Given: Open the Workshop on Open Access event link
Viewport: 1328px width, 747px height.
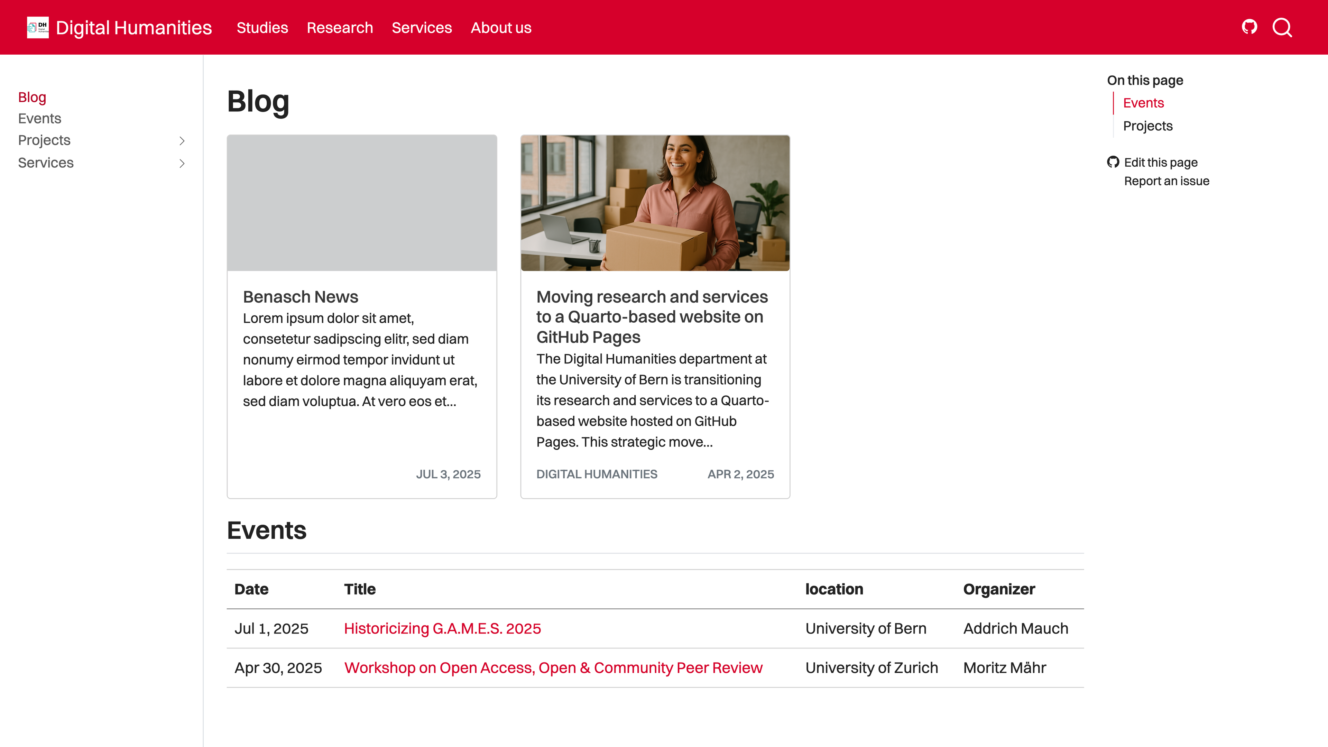Looking at the screenshot, I should tap(553, 667).
